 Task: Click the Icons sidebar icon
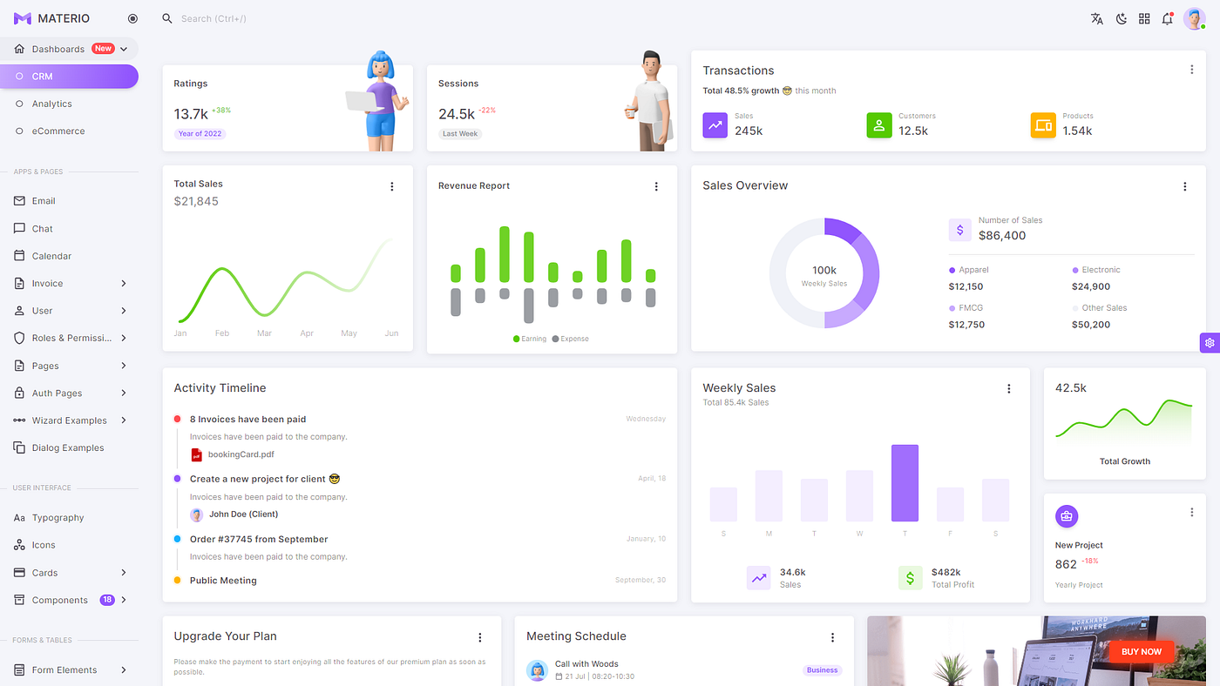tap(19, 545)
